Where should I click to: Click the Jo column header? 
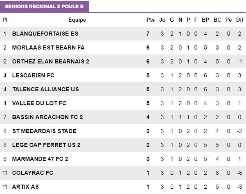coord(162,20)
